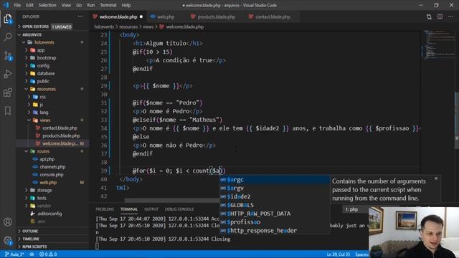The height and width of the screenshot is (258, 459).
Task: Open Explorer more actions ellipsis
Action: (80, 16)
